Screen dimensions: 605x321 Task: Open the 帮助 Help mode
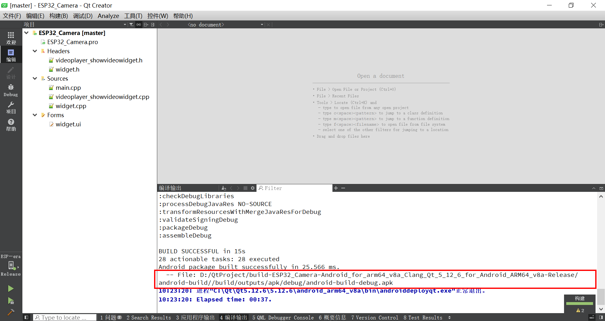pos(11,125)
